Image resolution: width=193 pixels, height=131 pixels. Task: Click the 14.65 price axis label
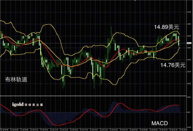(x=189, y=83)
